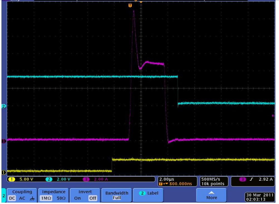The width and height of the screenshot is (279, 204).
Task: Set impedance to 50Ω
Action: click(61, 198)
